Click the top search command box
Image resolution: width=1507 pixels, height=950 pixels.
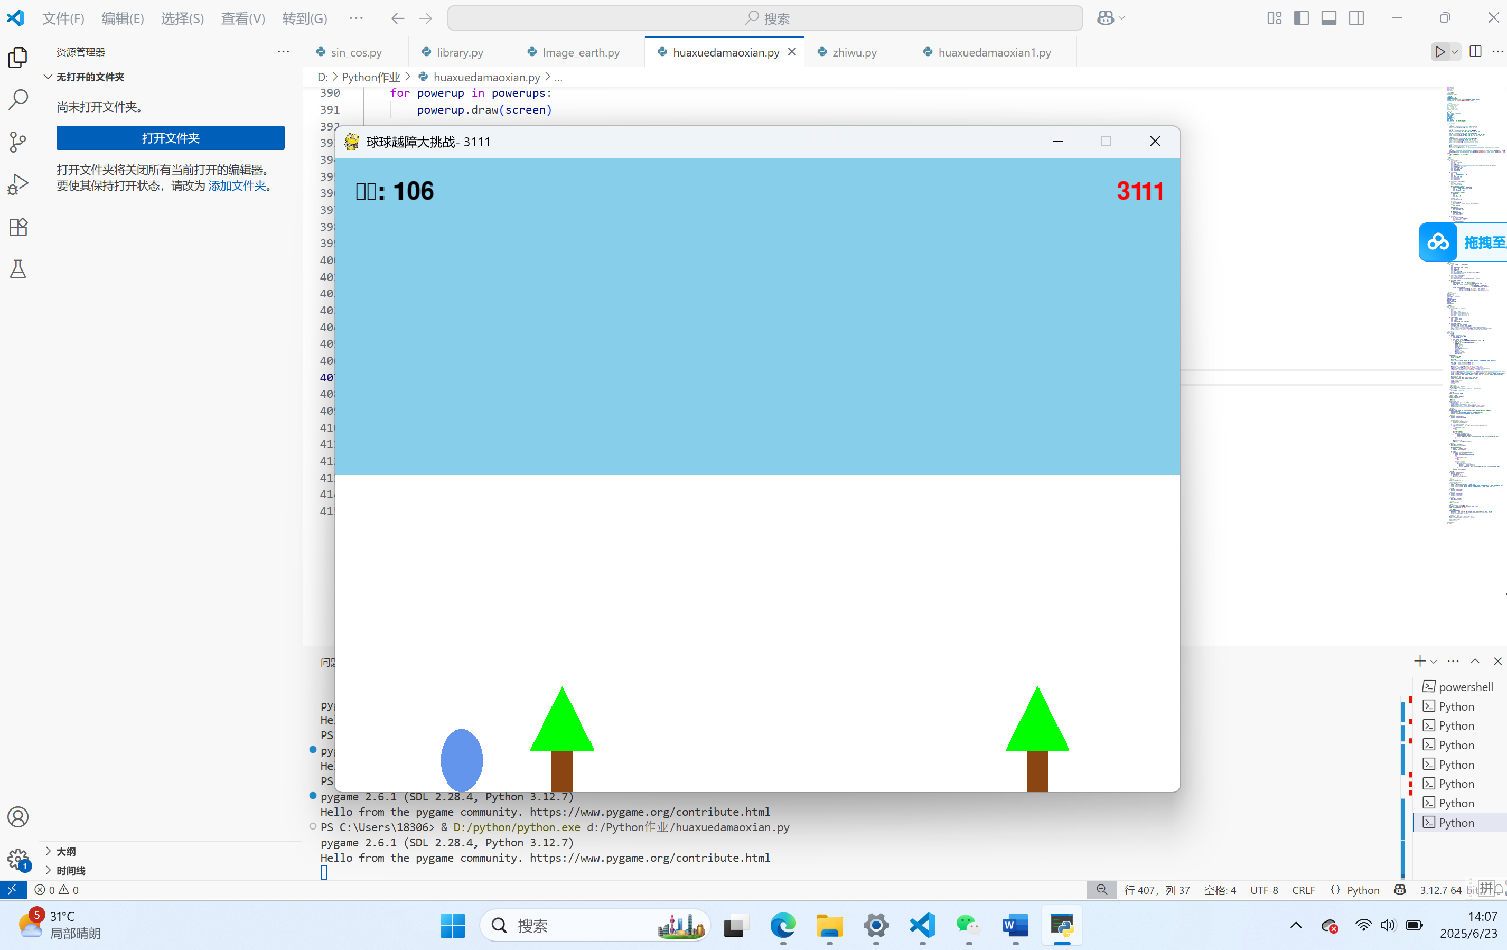[x=765, y=18]
